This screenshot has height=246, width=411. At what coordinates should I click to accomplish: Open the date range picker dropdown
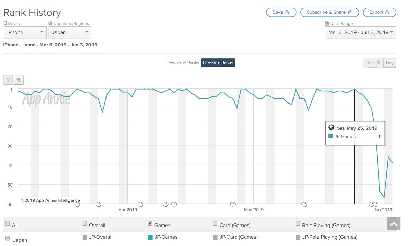point(360,32)
